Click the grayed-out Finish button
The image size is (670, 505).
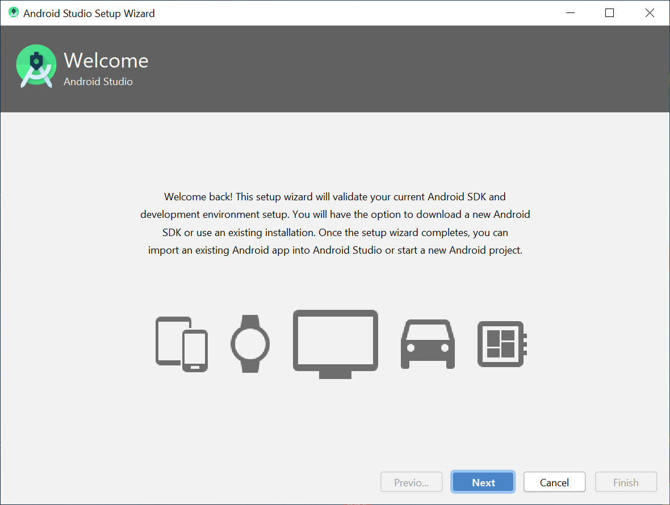pyautogui.click(x=626, y=482)
